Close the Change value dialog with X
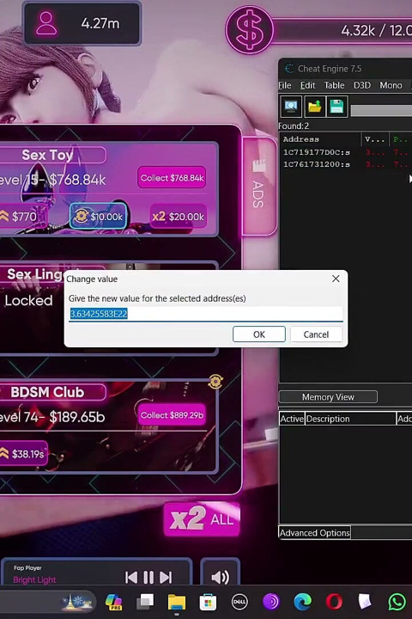Image resolution: width=412 pixels, height=619 pixels. [336, 279]
